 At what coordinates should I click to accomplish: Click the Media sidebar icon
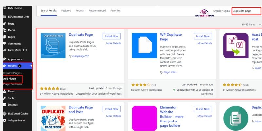pos(4,30)
